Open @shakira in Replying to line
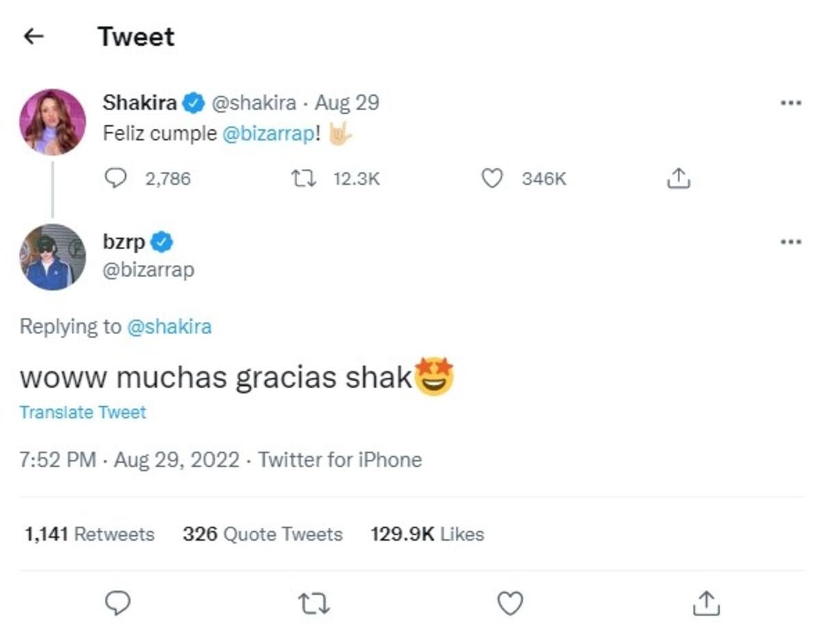This screenshot has width=821, height=631. 169,326
